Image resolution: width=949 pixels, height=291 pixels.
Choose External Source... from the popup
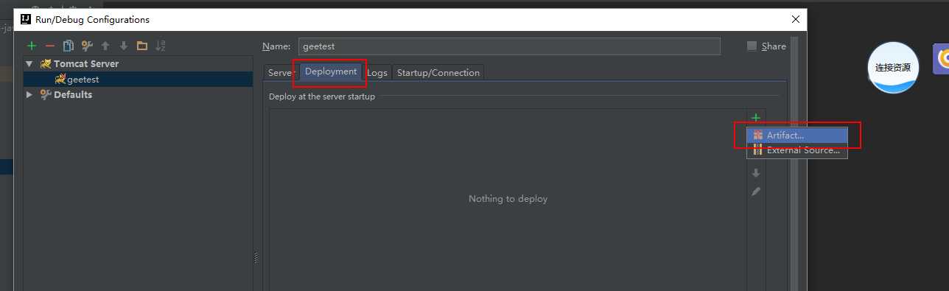[x=797, y=150]
